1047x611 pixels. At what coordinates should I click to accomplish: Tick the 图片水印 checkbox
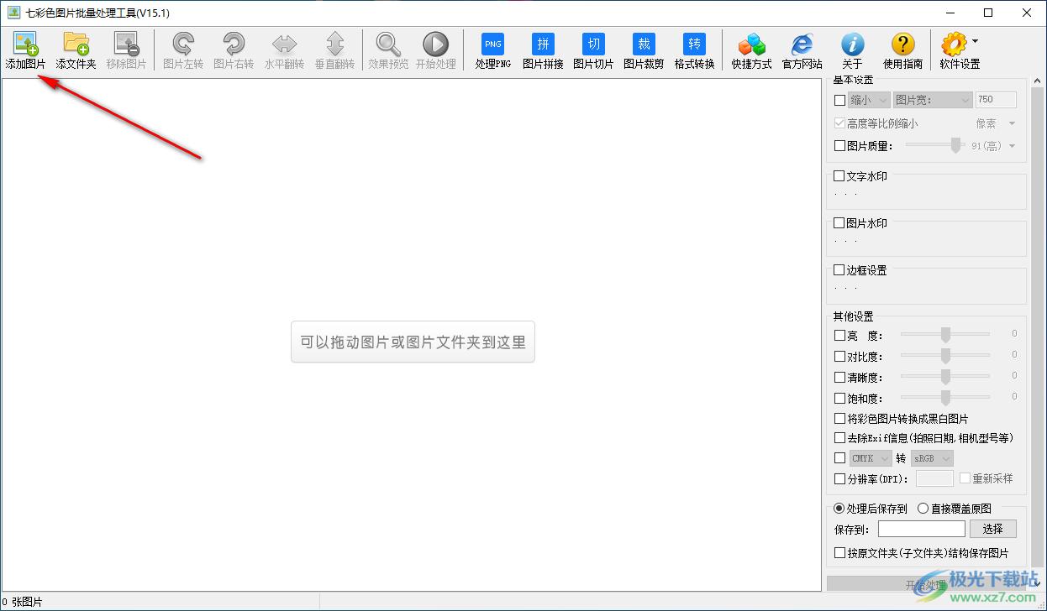(x=839, y=223)
